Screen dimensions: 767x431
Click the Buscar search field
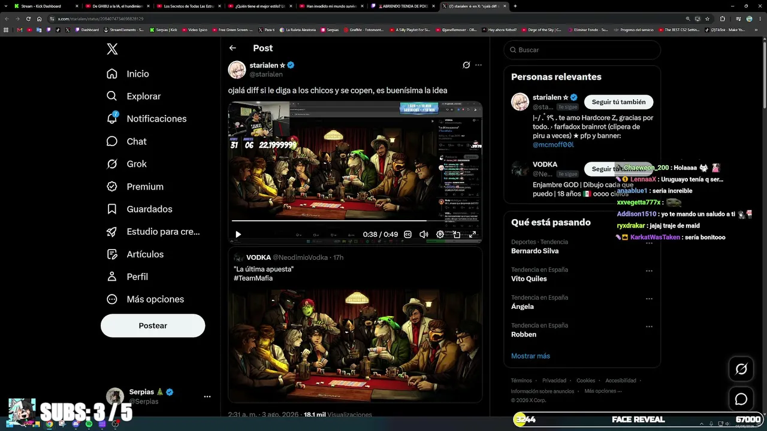[582, 50]
